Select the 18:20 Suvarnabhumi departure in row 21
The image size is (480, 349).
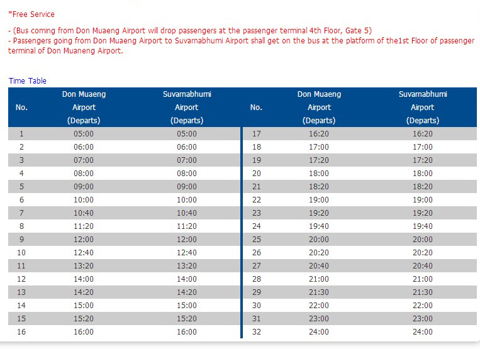[423, 187]
